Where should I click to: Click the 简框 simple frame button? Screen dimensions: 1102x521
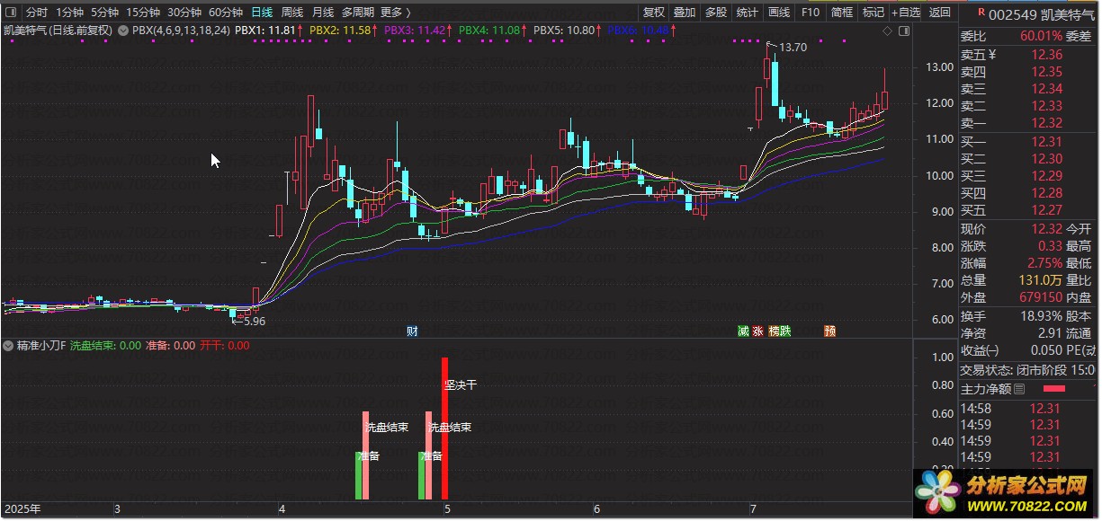[841, 13]
